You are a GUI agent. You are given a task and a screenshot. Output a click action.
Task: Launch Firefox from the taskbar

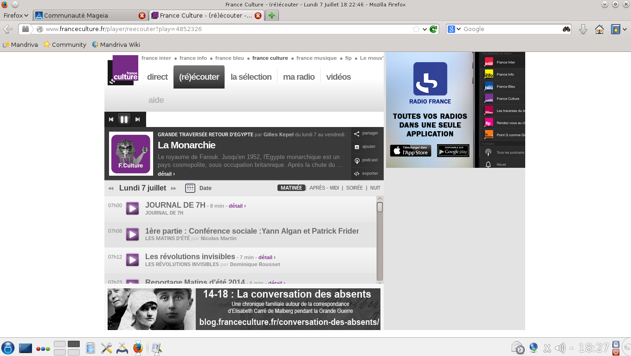point(138,348)
